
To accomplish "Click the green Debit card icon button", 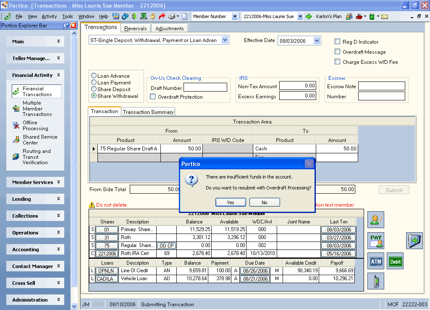I will [x=395, y=261].
